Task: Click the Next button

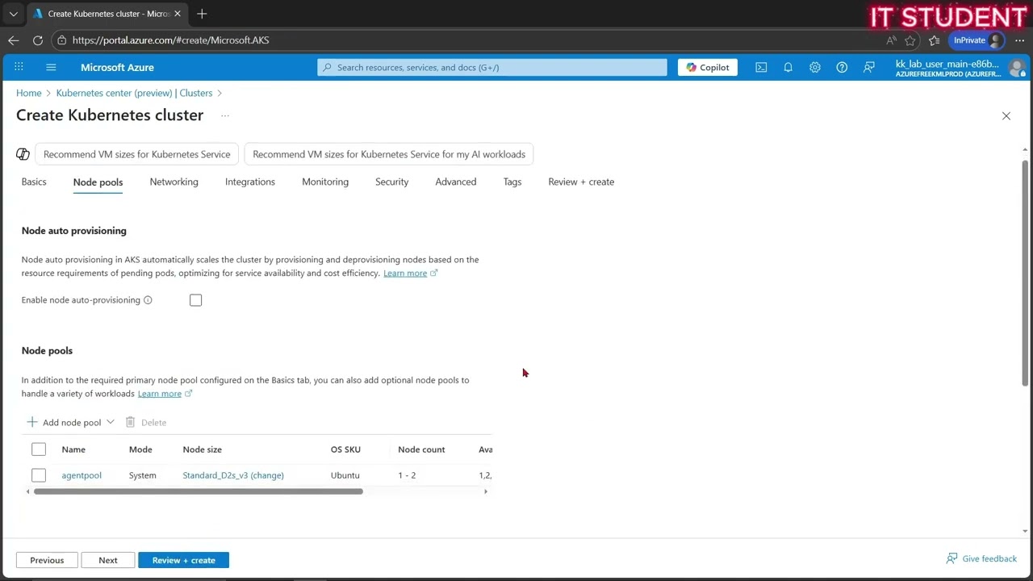Action: [x=108, y=560]
